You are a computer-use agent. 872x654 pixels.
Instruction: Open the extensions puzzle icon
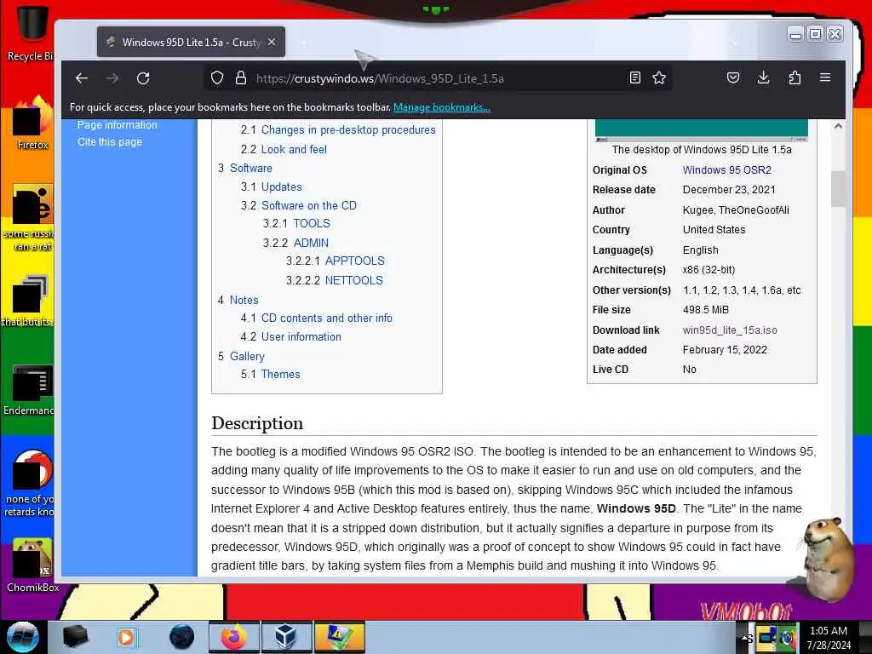[795, 77]
